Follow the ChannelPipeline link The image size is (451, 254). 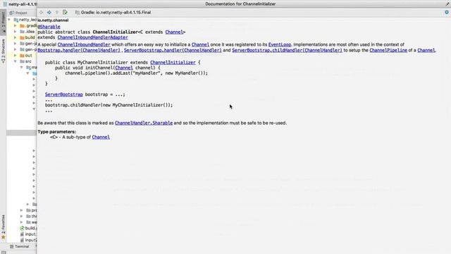(x=388, y=50)
